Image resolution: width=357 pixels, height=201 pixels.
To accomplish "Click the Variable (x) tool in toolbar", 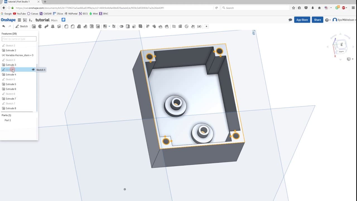I will 199,27.
